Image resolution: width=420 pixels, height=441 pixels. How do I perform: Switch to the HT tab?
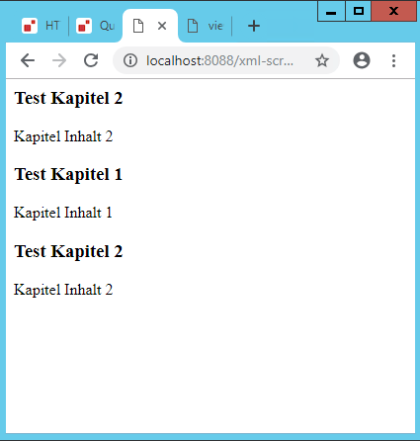pos(41,26)
